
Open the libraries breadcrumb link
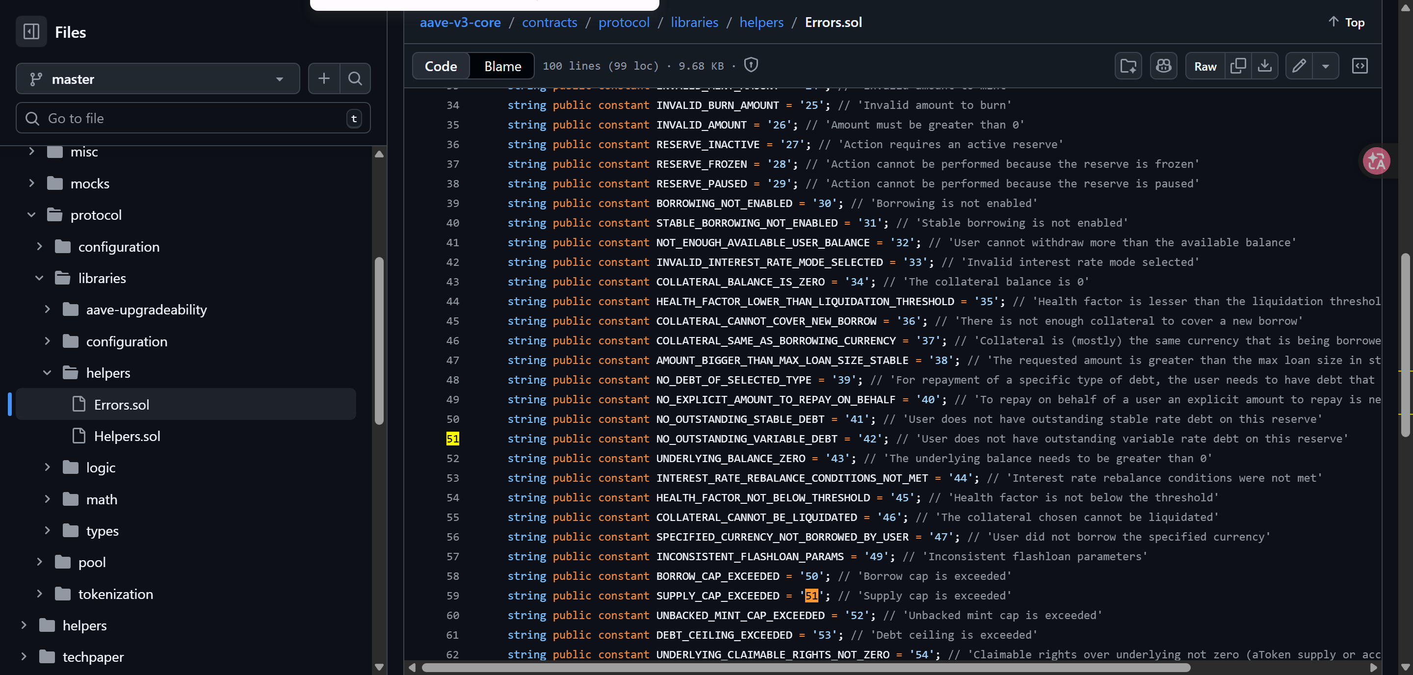pyautogui.click(x=694, y=23)
